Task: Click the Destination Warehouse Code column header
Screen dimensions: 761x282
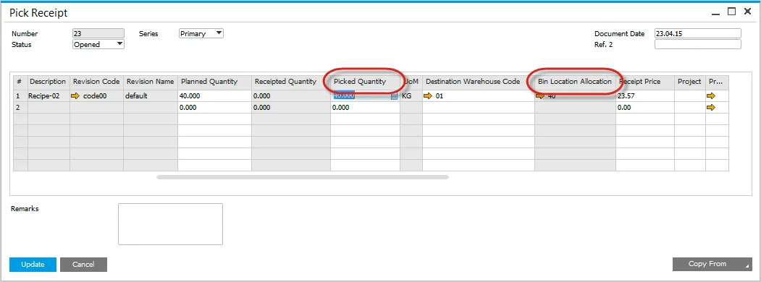Action: [x=479, y=82]
